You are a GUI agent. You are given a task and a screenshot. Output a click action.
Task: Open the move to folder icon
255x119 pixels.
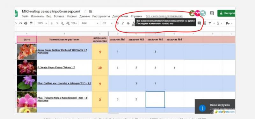tap(91, 11)
